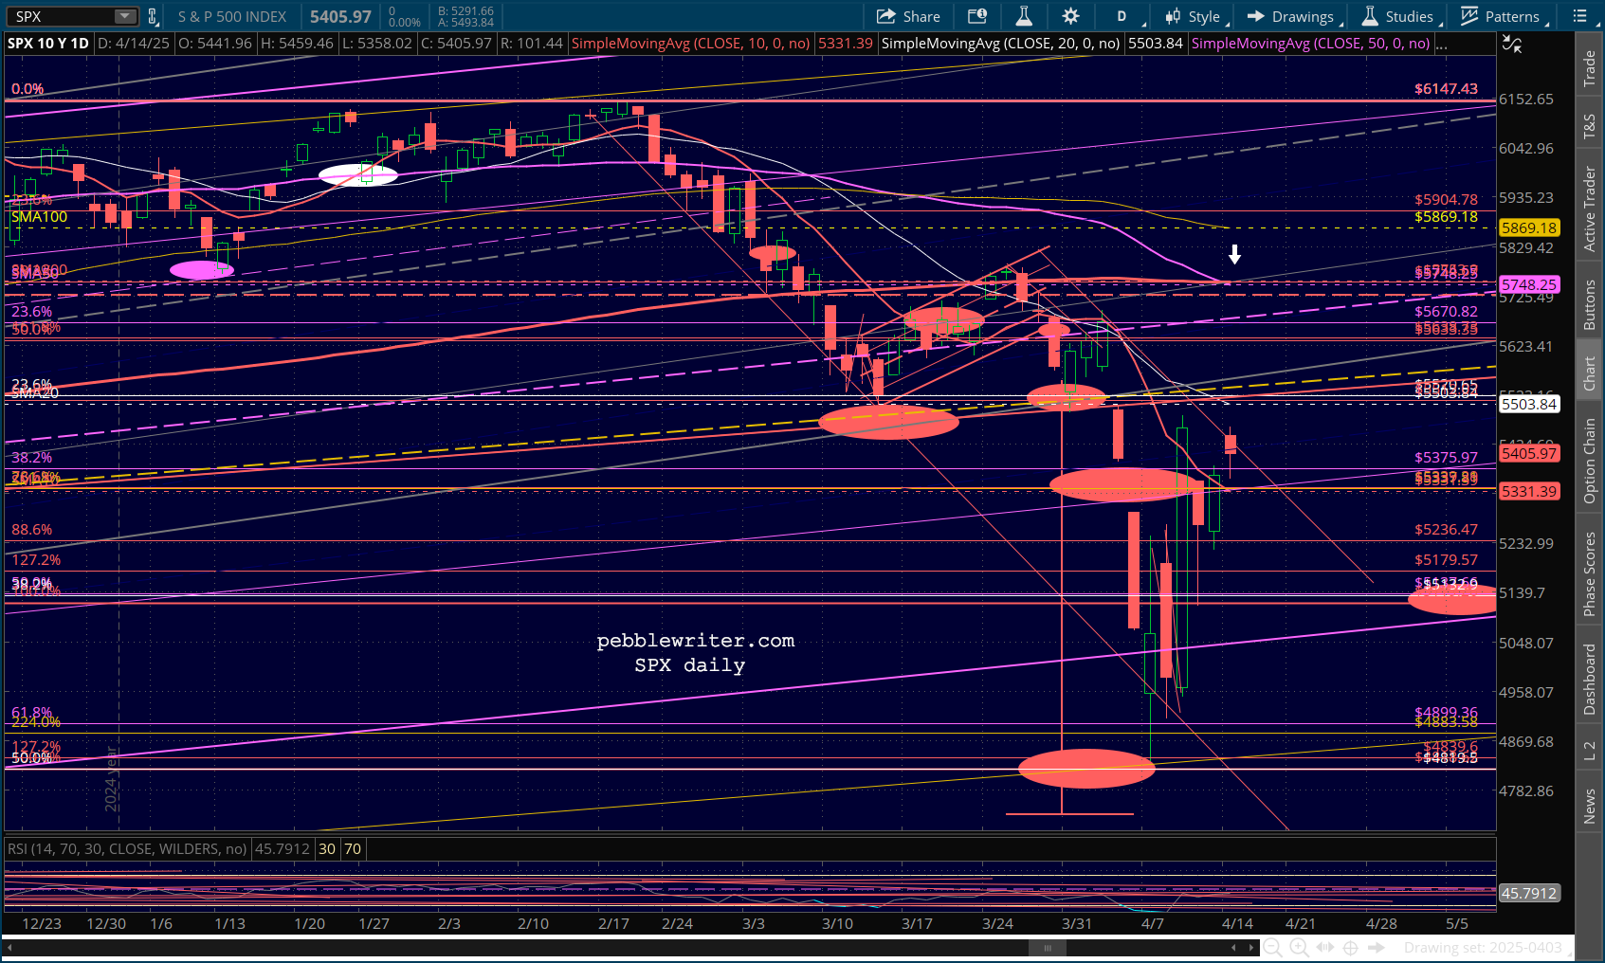1605x963 pixels.
Task: Click the scroll-to-right arrow icon
Action: [x=1377, y=948]
